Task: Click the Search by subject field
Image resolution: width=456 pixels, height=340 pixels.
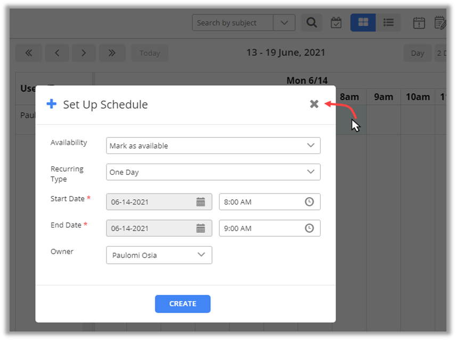Action: click(x=233, y=23)
